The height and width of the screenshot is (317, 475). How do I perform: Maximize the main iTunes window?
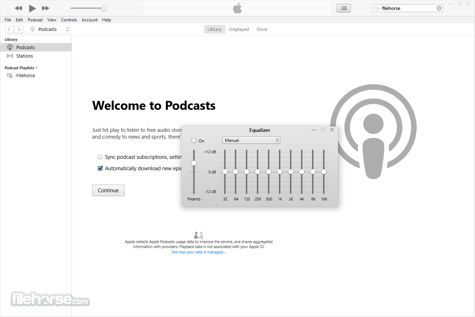click(x=460, y=4)
